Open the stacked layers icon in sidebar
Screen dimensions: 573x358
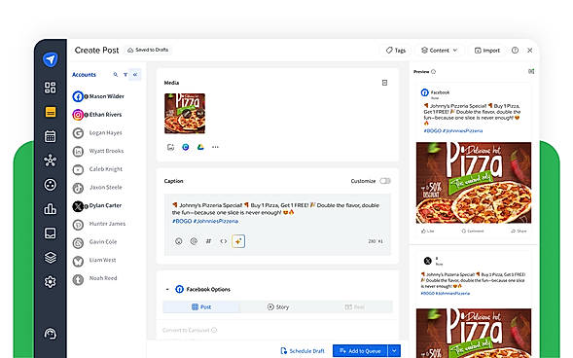(50, 258)
